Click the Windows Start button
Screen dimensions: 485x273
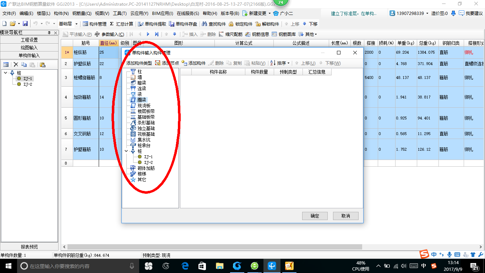point(8,266)
